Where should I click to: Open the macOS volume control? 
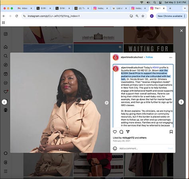click(148, 2)
